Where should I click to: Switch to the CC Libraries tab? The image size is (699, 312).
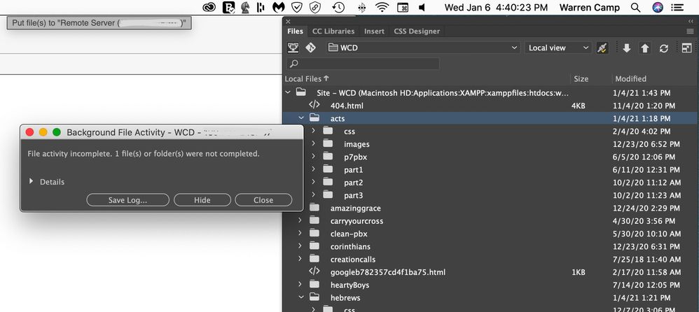pos(333,31)
